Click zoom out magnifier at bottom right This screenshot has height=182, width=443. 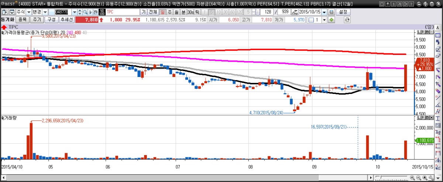419,177
